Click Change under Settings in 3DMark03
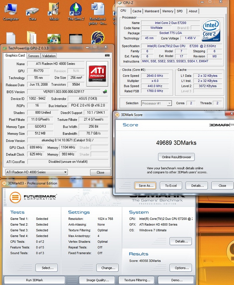 coord(107,268)
